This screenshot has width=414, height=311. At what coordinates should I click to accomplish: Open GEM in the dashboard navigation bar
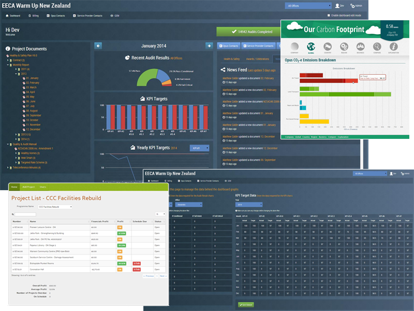tap(115, 16)
